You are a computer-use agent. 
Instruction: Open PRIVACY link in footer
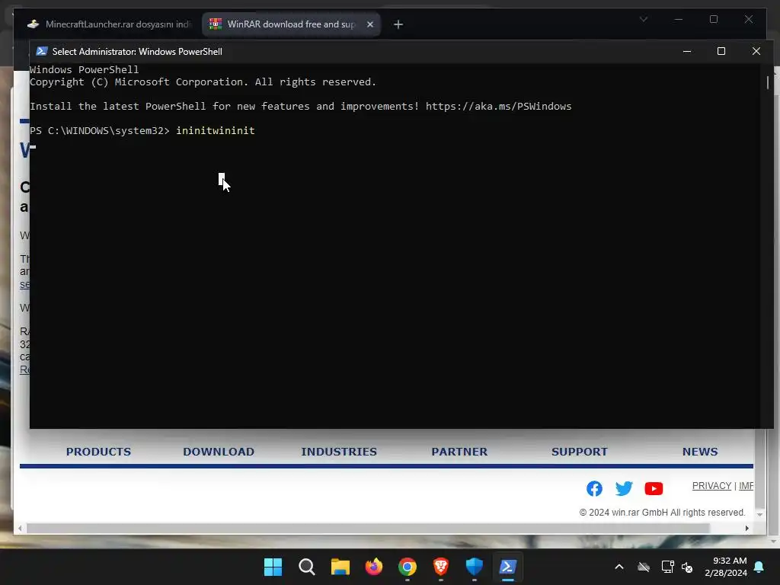click(712, 486)
